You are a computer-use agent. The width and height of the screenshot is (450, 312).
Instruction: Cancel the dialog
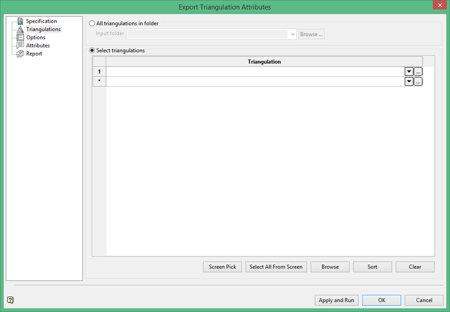(x=424, y=300)
